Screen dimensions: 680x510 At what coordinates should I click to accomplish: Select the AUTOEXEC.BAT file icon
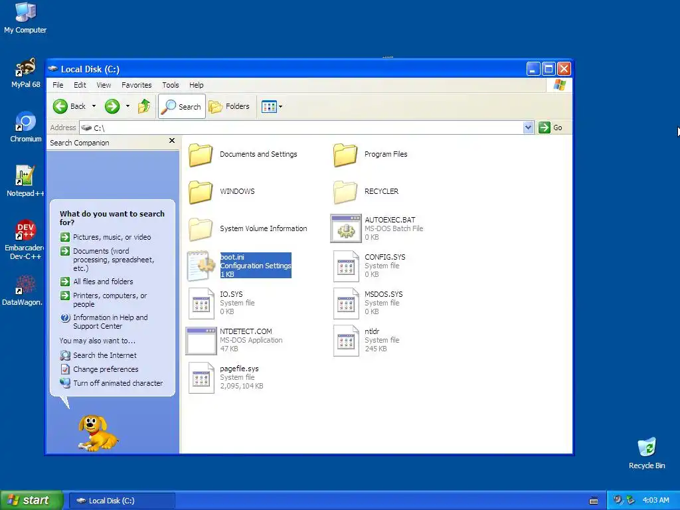coord(345,228)
